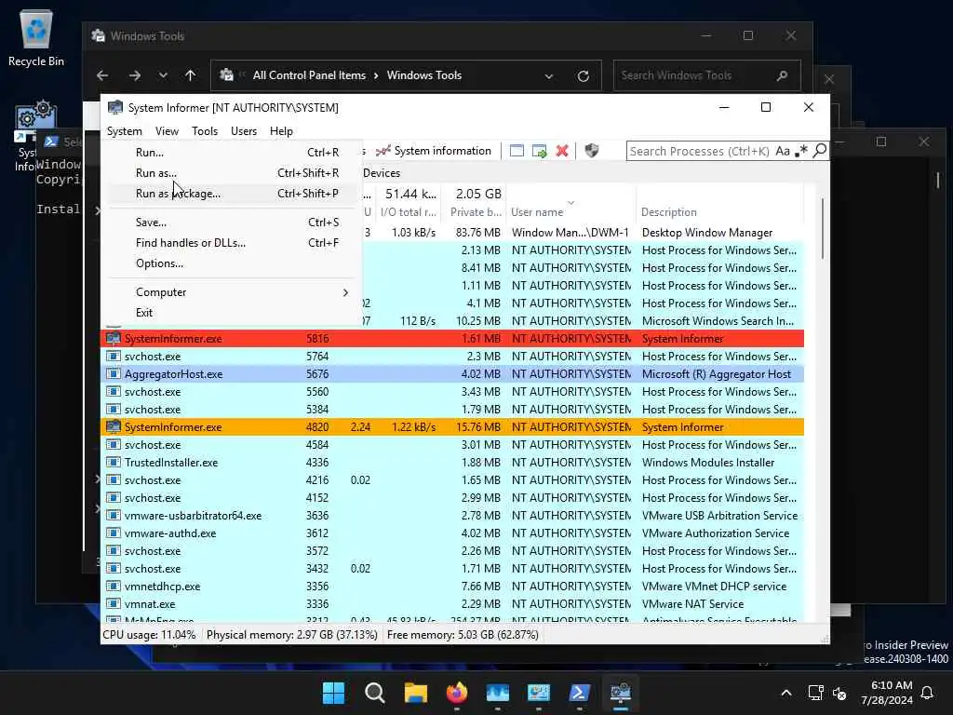This screenshot has height=715, width=953.
Task: Sort by Private bytes column header
Action: (476, 212)
